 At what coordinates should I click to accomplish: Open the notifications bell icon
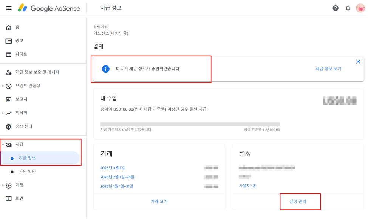click(x=348, y=8)
